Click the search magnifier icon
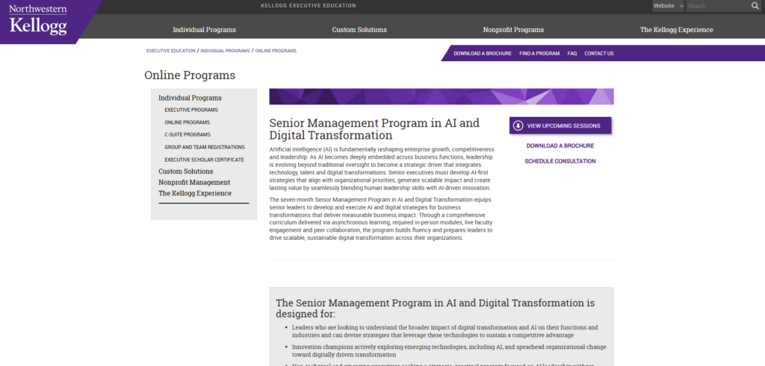The width and height of the screenshot is (765, 366). point(755,6)
